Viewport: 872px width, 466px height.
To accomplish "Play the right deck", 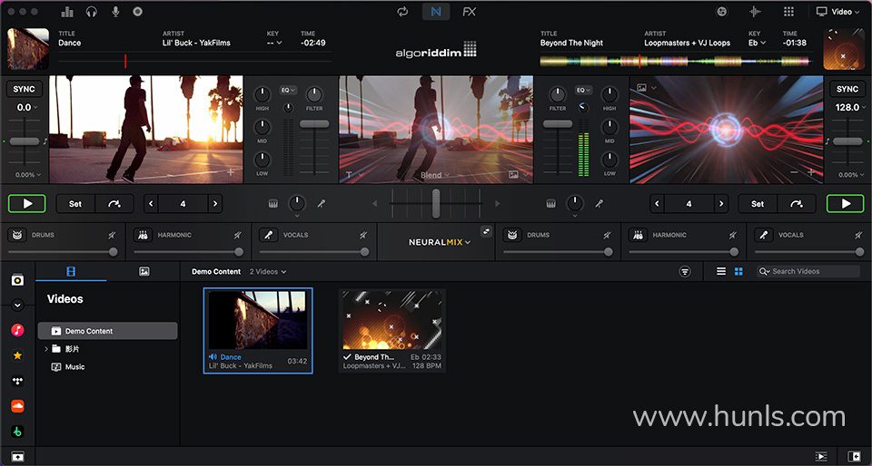I will pyautogui.click(x=846, y=204).
